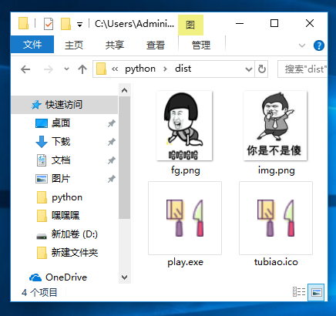336x316 pixels.
Task: Click the folder icon in title bar
Action: click(x=23, y=23)
